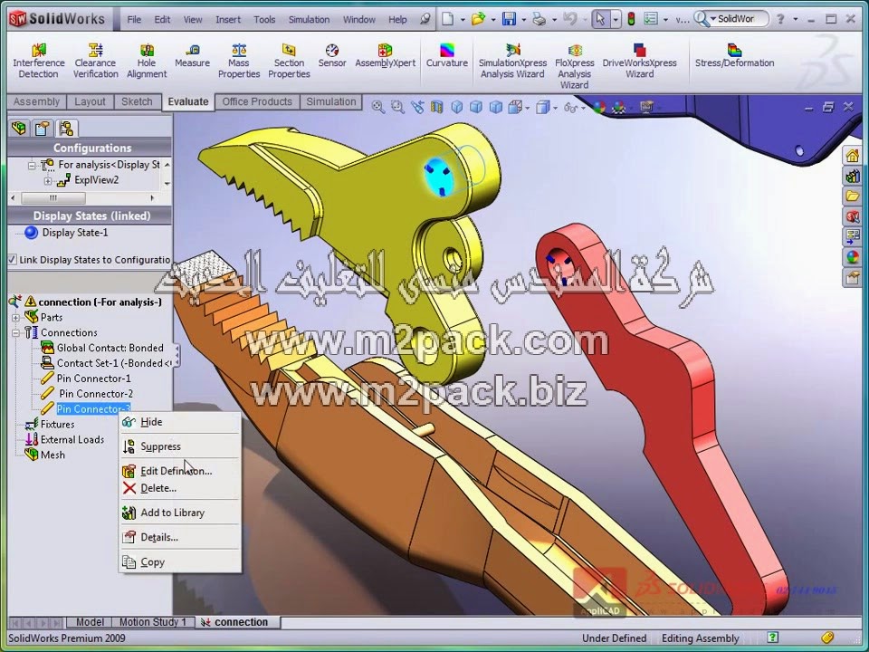
Task: Choose Add to Library
Action: (180, 513)
